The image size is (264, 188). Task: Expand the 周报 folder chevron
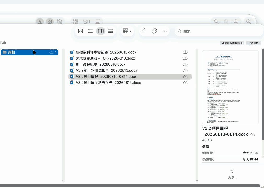[56, 52]
